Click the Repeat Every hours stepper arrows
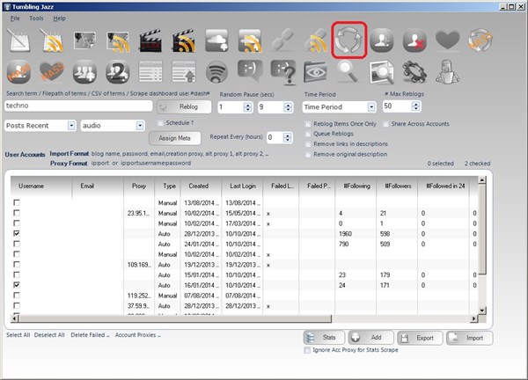 [x=287, y=137]
